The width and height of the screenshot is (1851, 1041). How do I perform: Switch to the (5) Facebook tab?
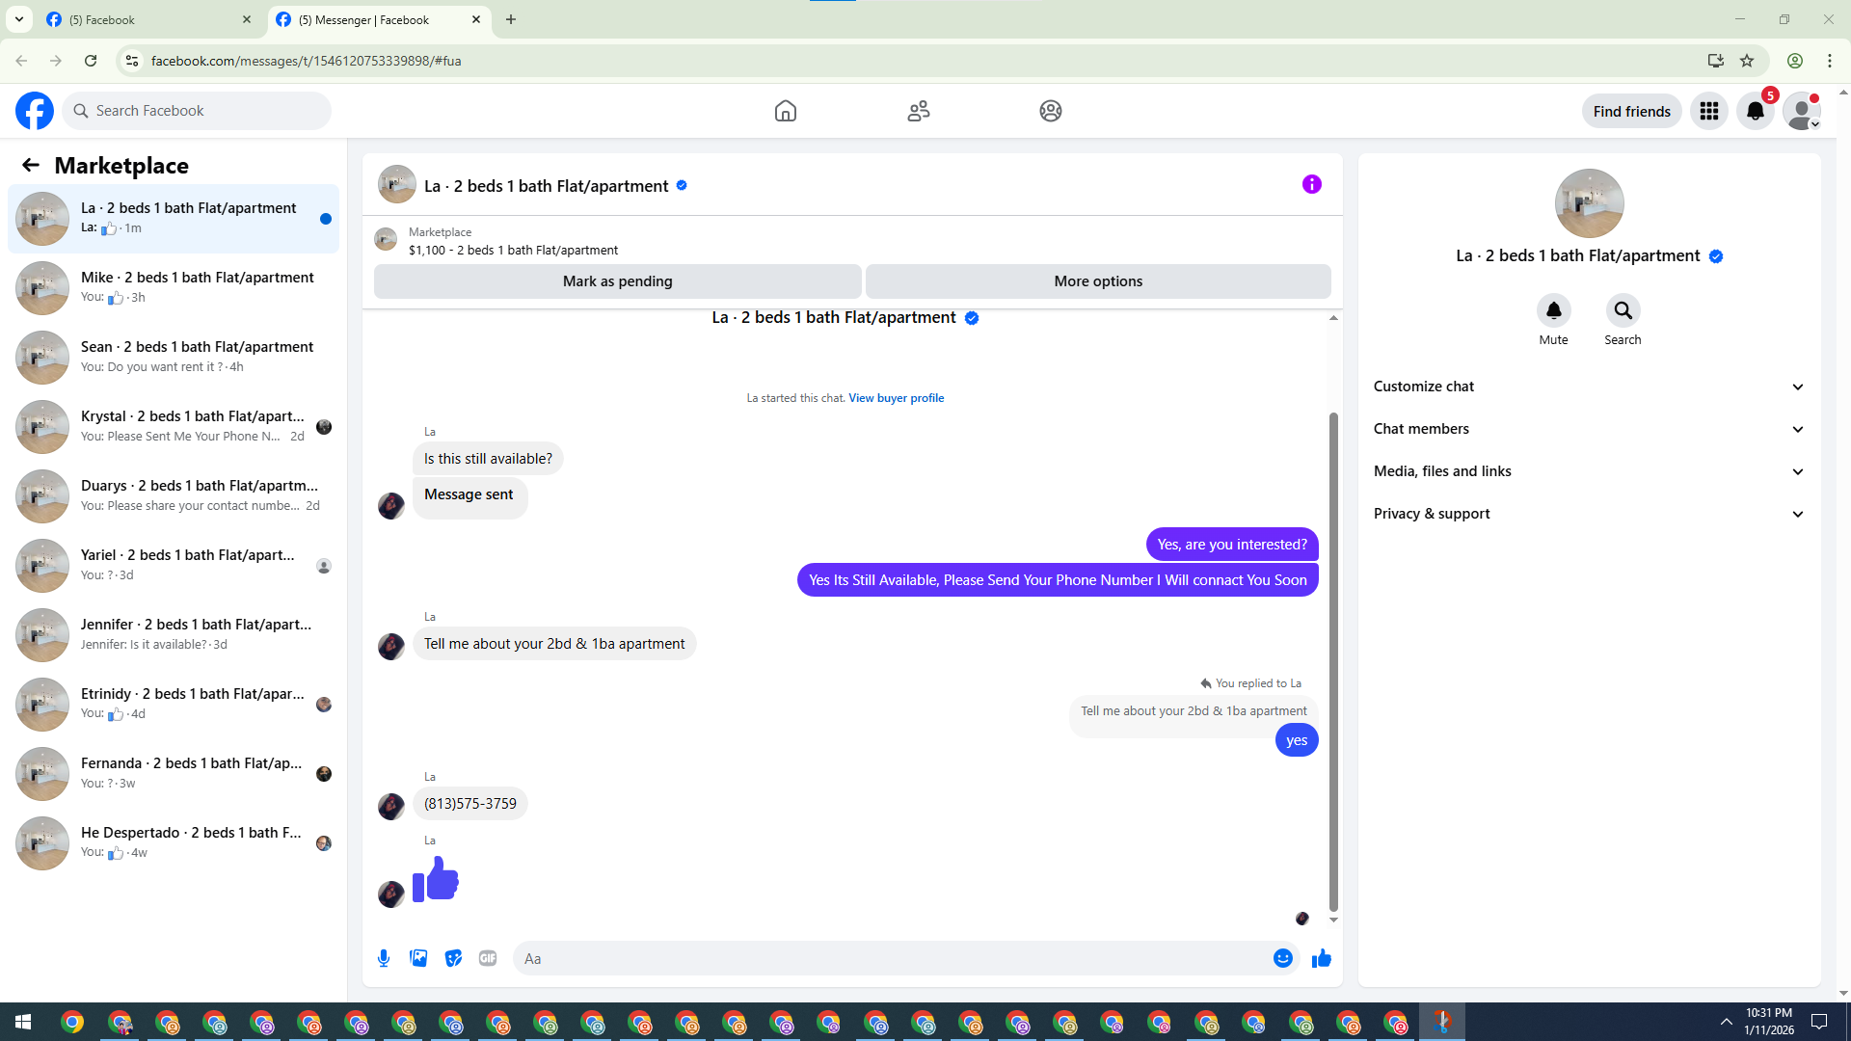click(148, 19)
